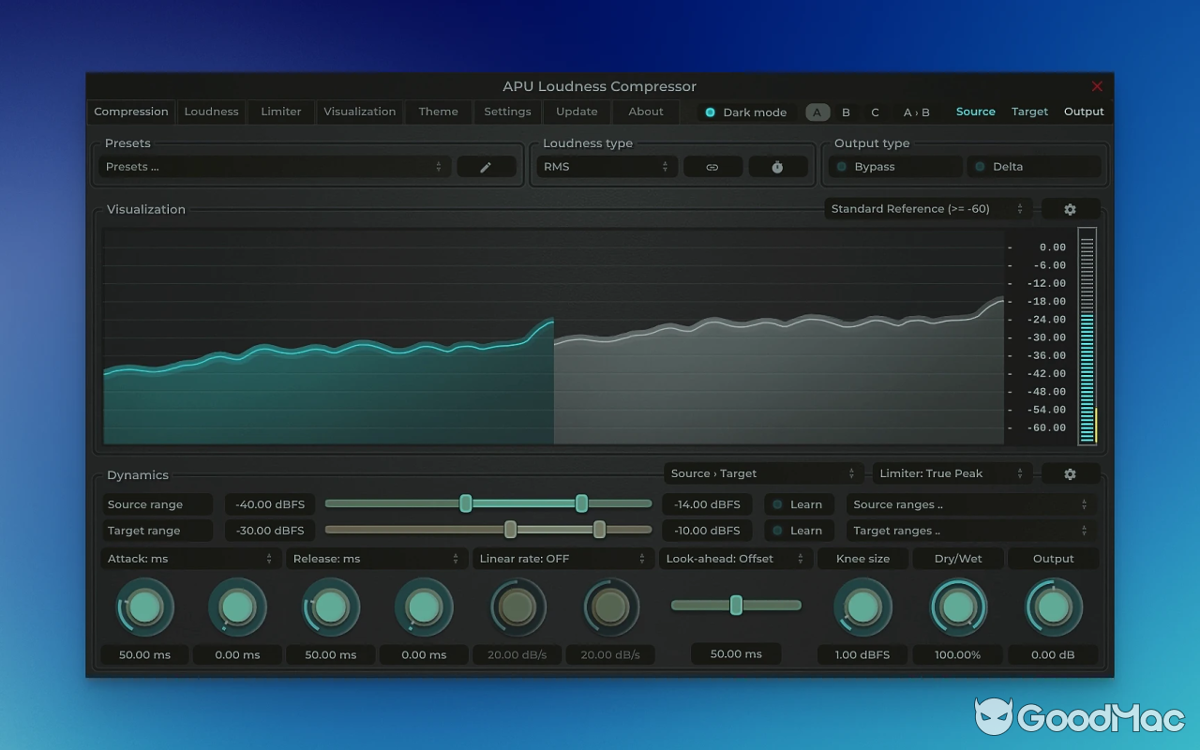This screenshot has height=750, width=1200.
Task: Toggle Dark mode on or off
Action: point(747,112)
